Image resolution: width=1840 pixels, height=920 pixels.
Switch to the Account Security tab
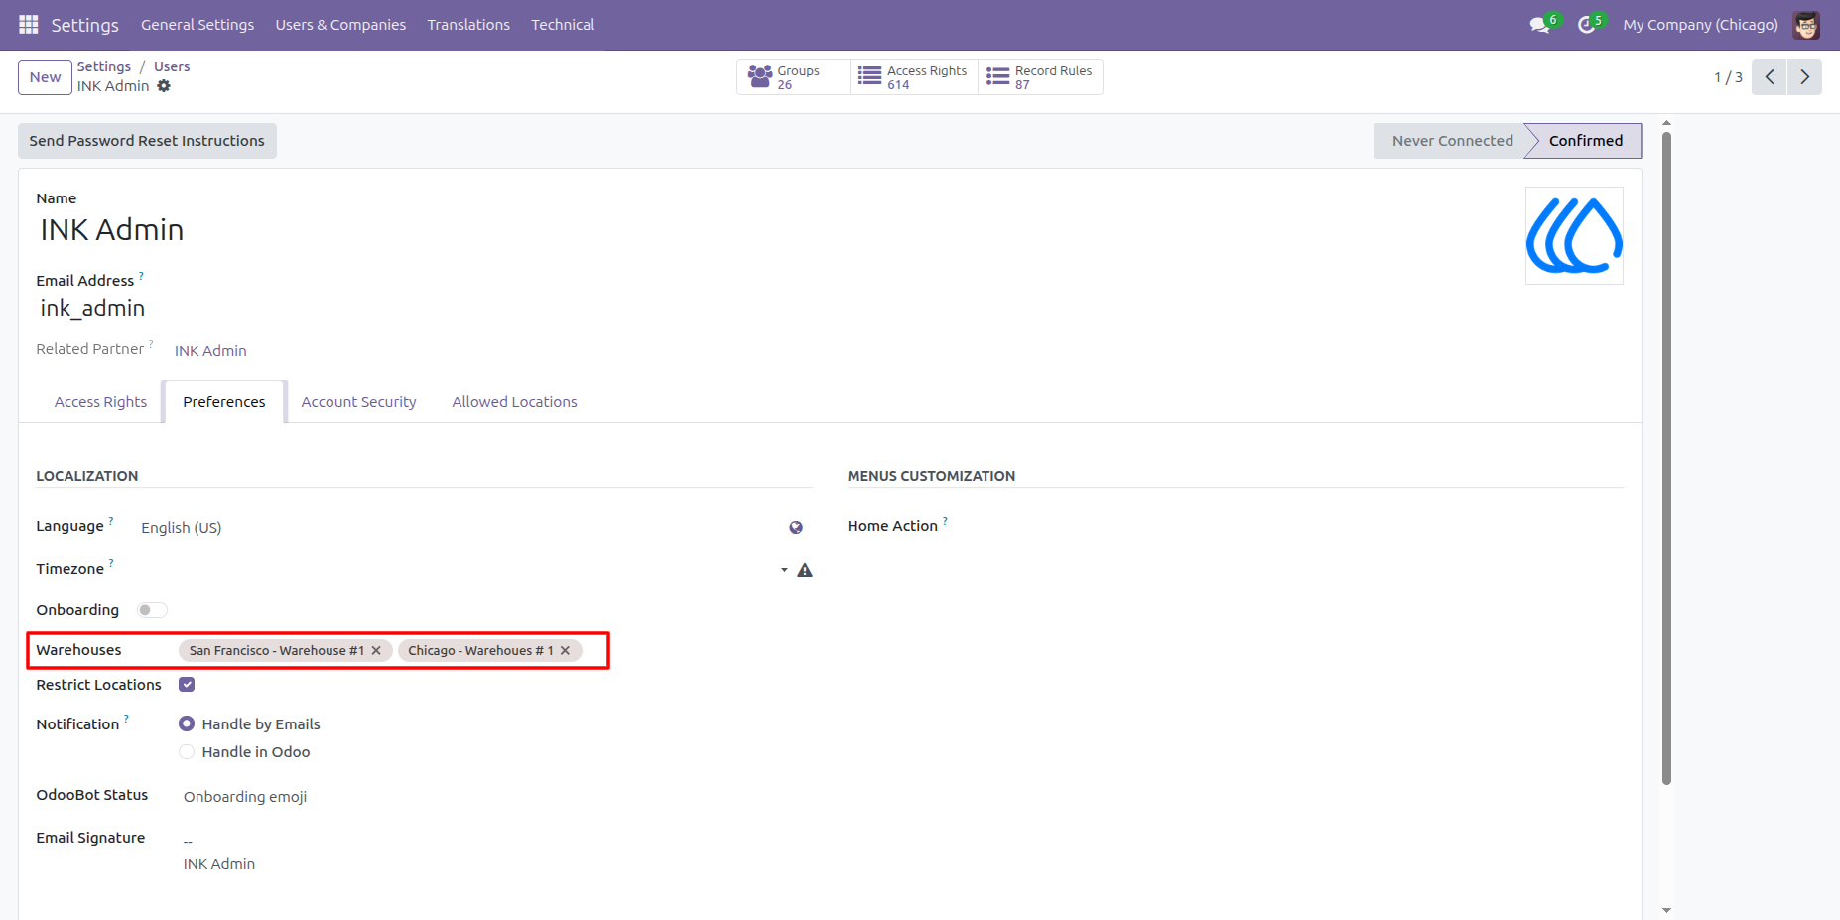(358, 402)
